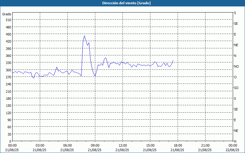Click the 240 degree axis label

(x=9, y=84)
